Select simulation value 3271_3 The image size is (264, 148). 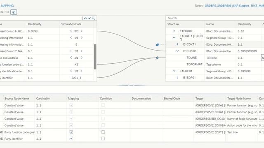coord(76,78)
